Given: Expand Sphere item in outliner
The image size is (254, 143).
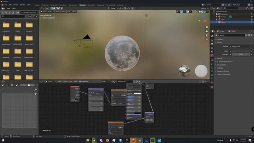Looking at the screenshot, I should click(217, 22).
